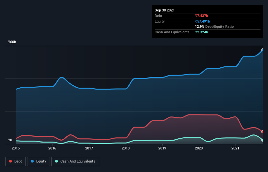The height and width of the screenshot is (172, 268).
Task: Click the 2021 x-axis label
Action: click(235, 148)
